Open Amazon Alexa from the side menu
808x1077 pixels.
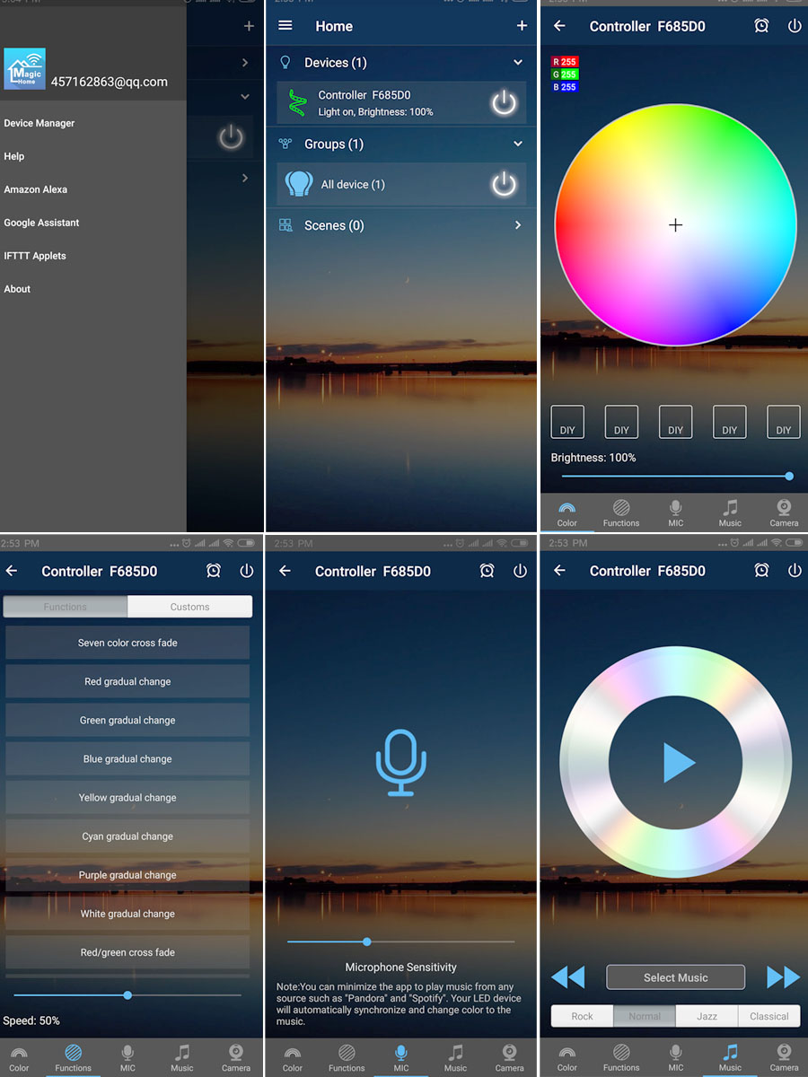pos(36,189)
